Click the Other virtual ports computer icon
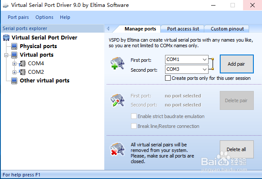262x179 pixels. click(x=14, y=81)
